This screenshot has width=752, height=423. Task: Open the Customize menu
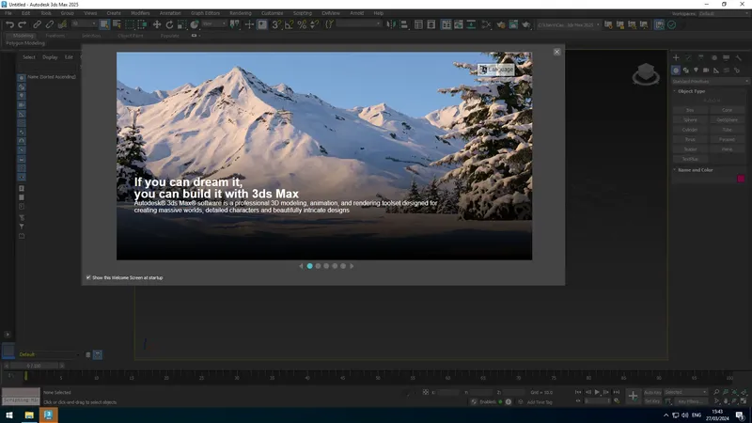tap(272, 13)
